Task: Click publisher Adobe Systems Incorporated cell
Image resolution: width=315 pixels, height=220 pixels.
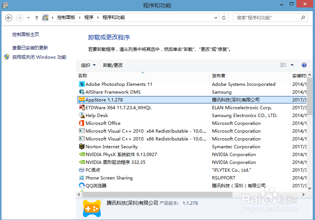Action: [x=244, y=84]
